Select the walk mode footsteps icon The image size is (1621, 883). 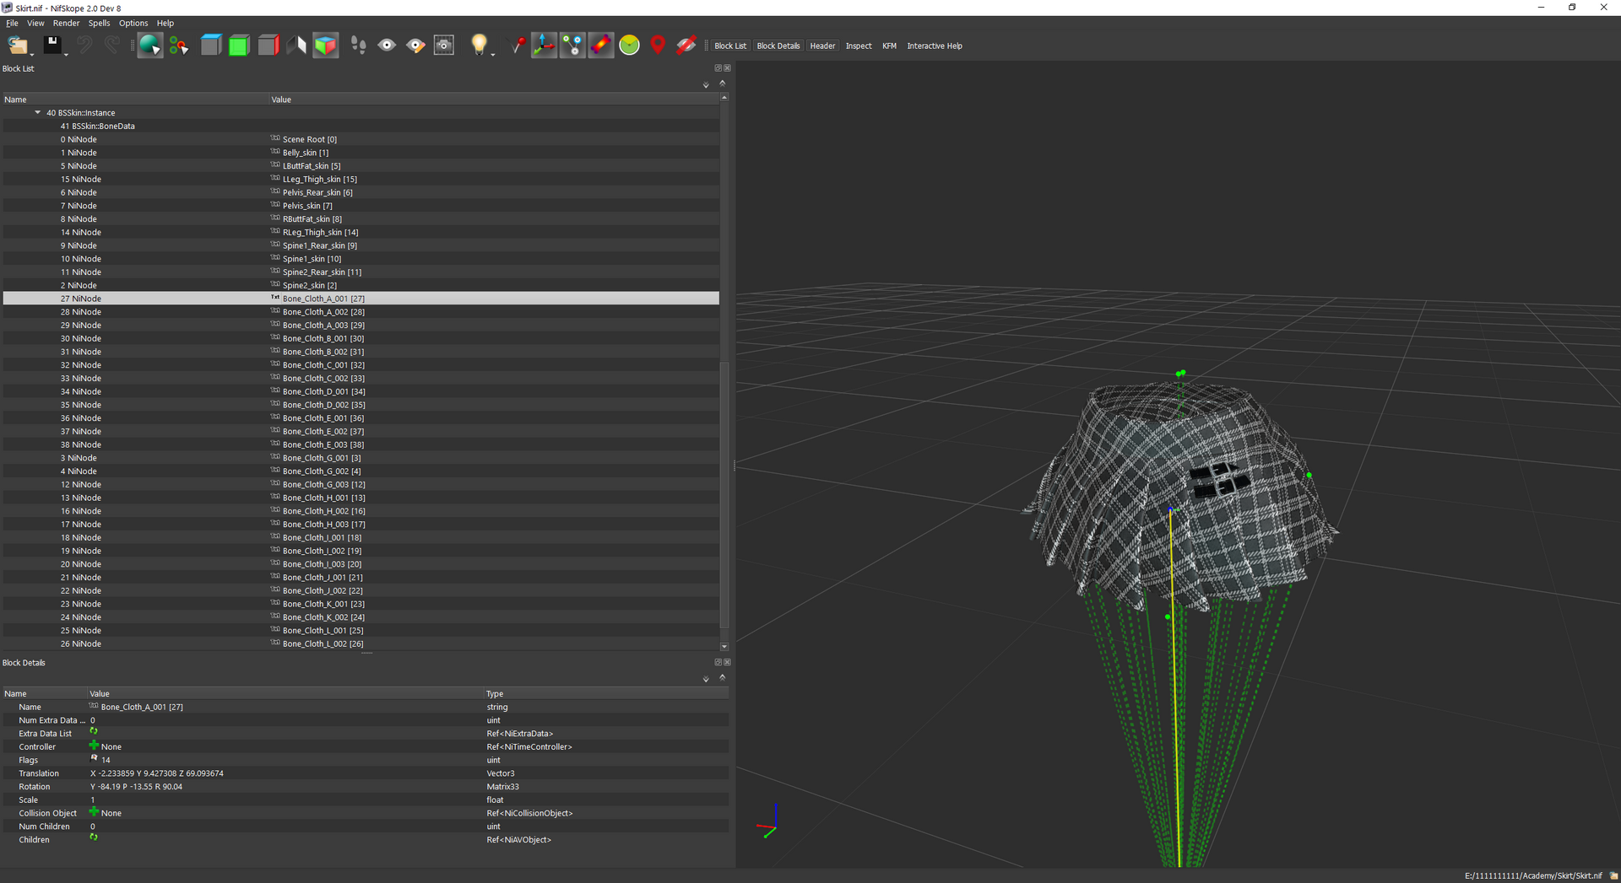(359, 46)
